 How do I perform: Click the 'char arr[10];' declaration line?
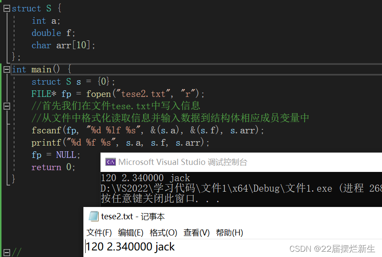pyautogui.click(x=63, y=45)
